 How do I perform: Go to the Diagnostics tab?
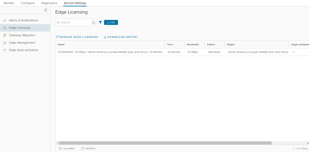(49, 3)
